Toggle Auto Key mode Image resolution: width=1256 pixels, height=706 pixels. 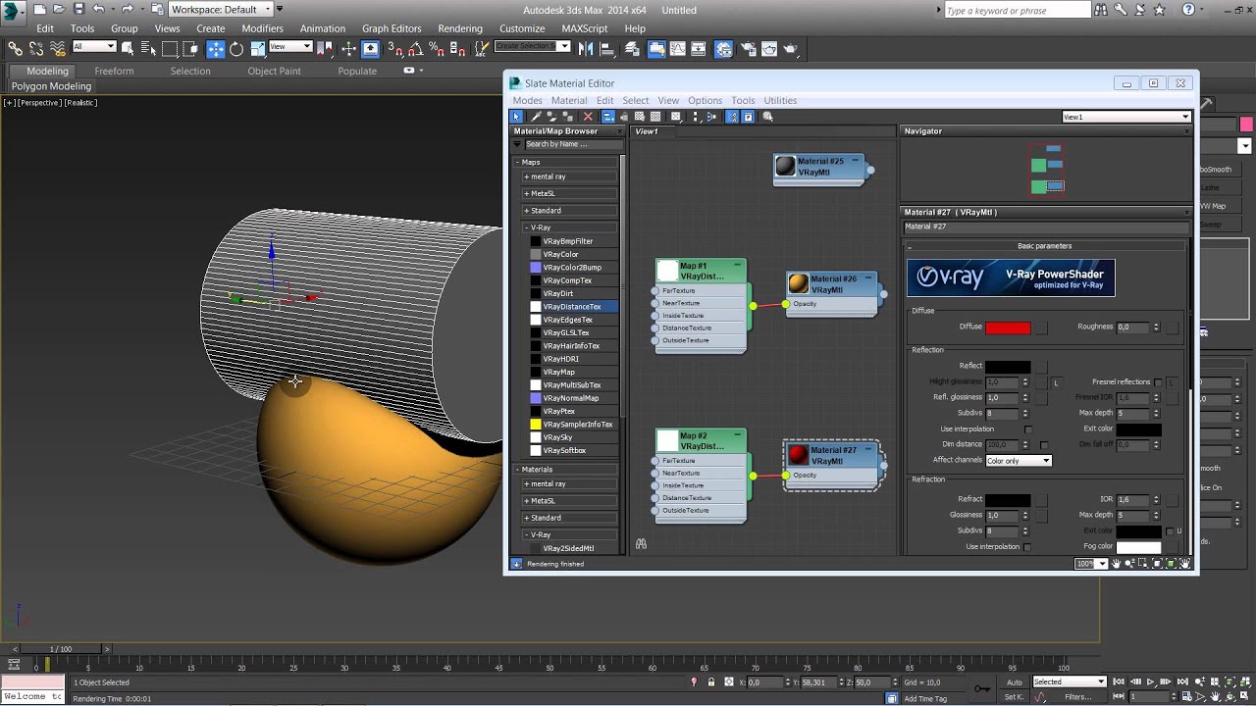1015,681
